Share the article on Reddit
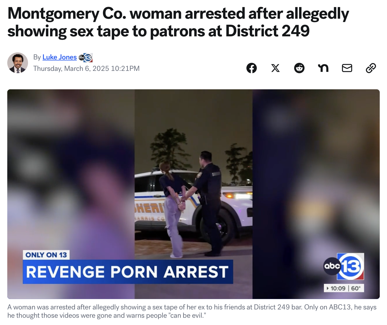 click(x=299, y=68)
